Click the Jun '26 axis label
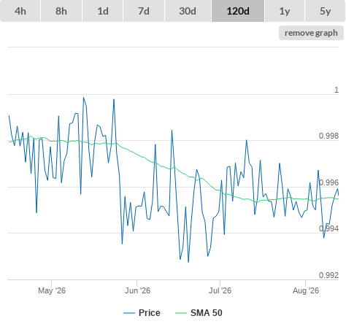Screen dimensions: 346x332 tap(137, 290)
